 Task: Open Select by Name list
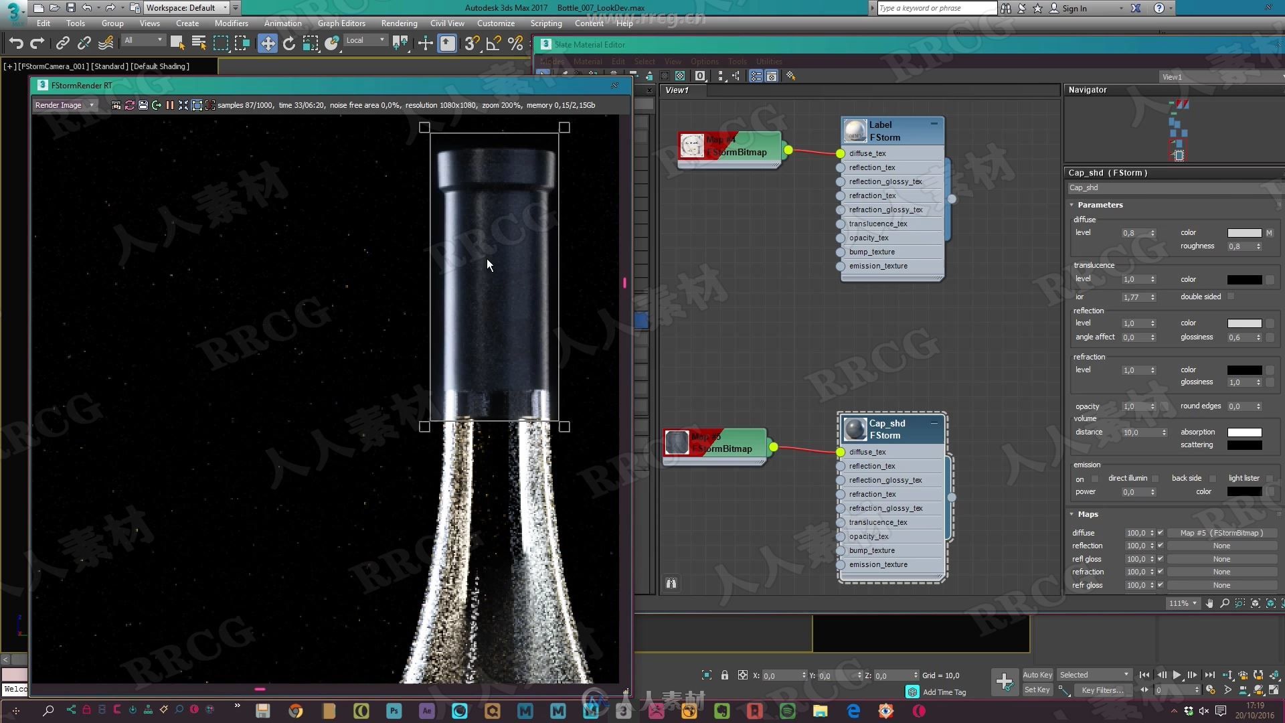click(199, 44)
